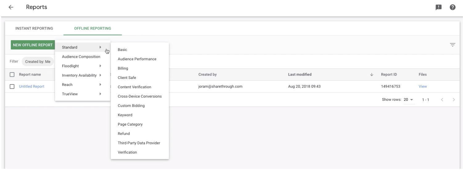Click the New Offline Report button

(33, 45)
